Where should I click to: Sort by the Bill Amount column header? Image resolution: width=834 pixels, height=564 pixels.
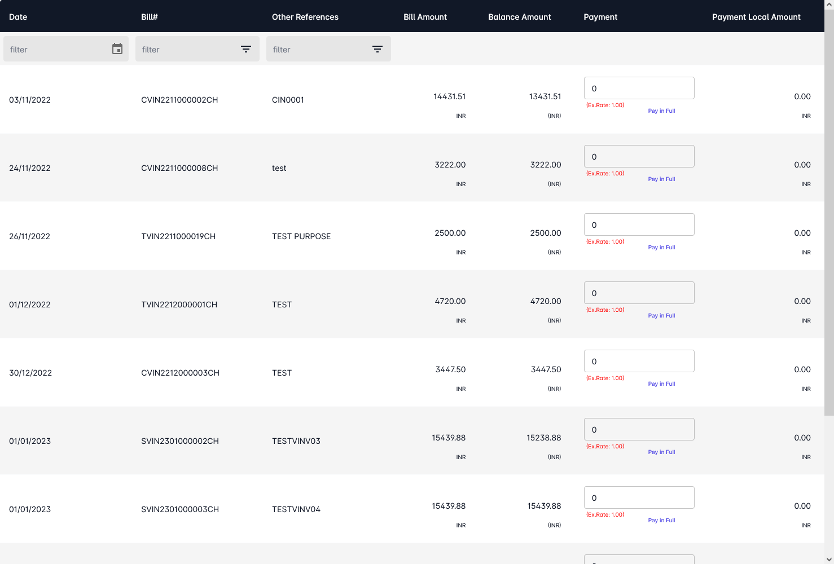coord(425,17)
